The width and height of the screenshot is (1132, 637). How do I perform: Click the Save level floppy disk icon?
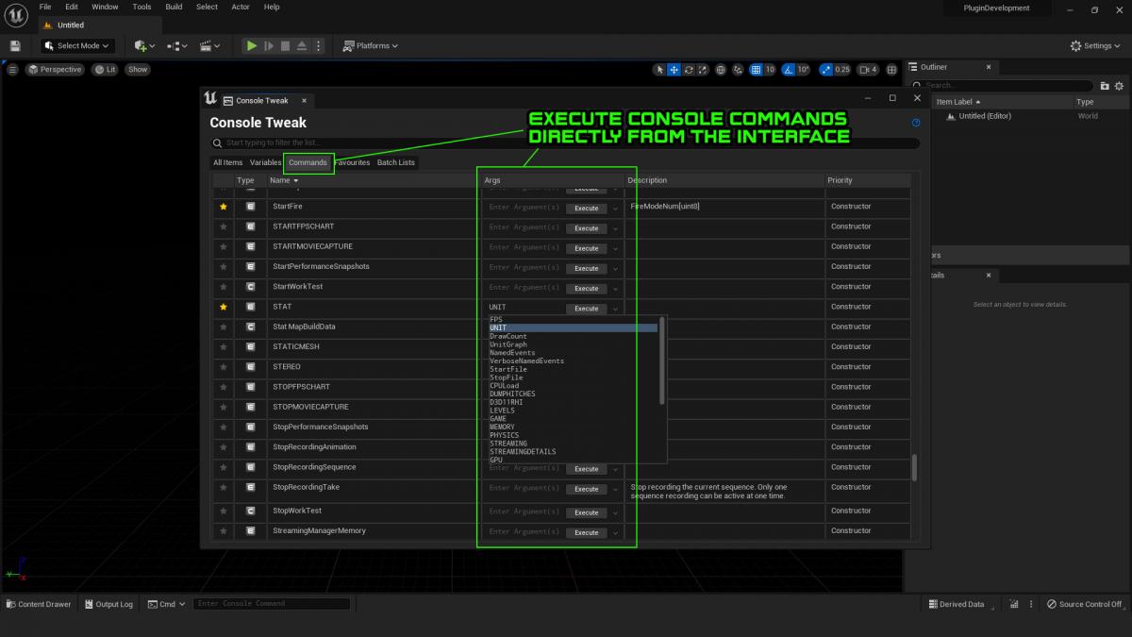[x=16, y=45]
